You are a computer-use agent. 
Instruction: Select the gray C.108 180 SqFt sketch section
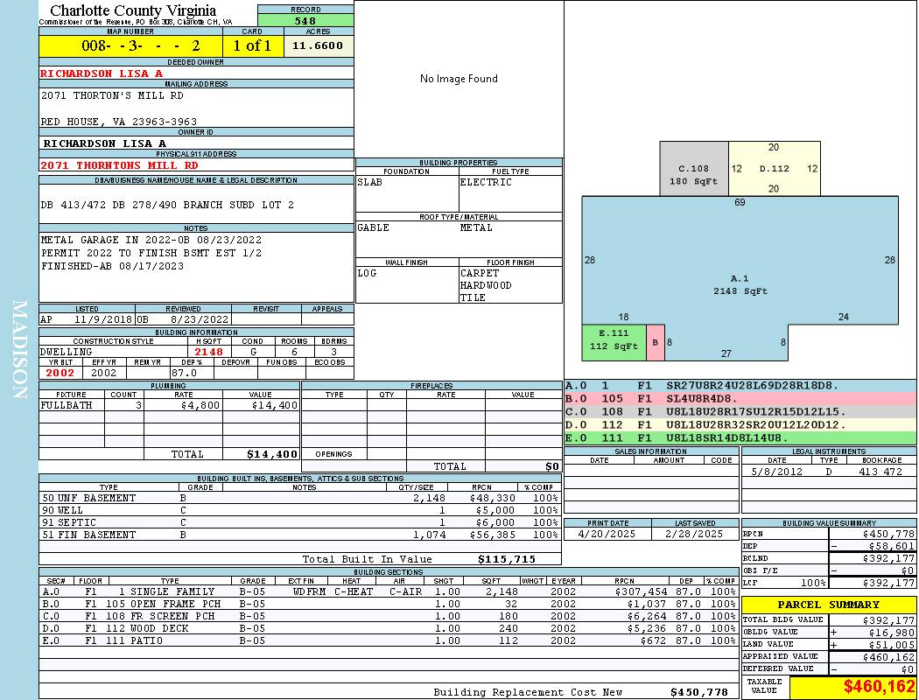tap(694, 169)
